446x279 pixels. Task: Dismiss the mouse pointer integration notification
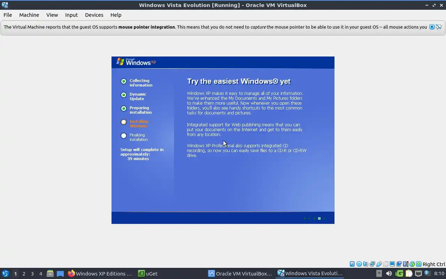click(432, 27)
